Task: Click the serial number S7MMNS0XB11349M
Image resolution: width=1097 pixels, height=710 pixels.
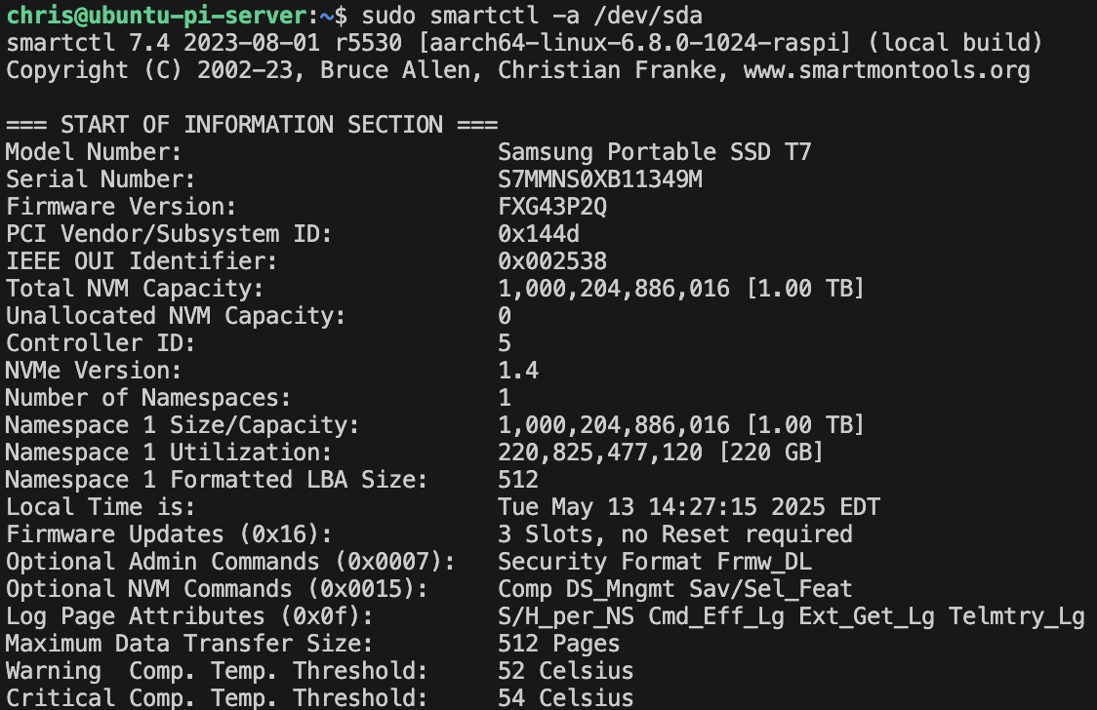Action: click(599, 178)
